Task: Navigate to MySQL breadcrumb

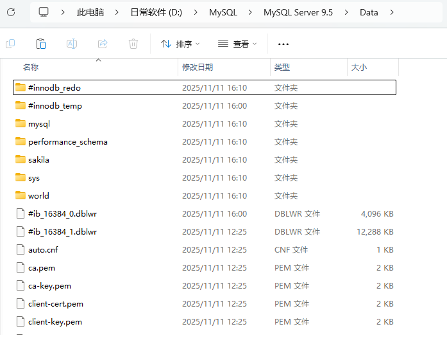Action: (x=223, y=12)
